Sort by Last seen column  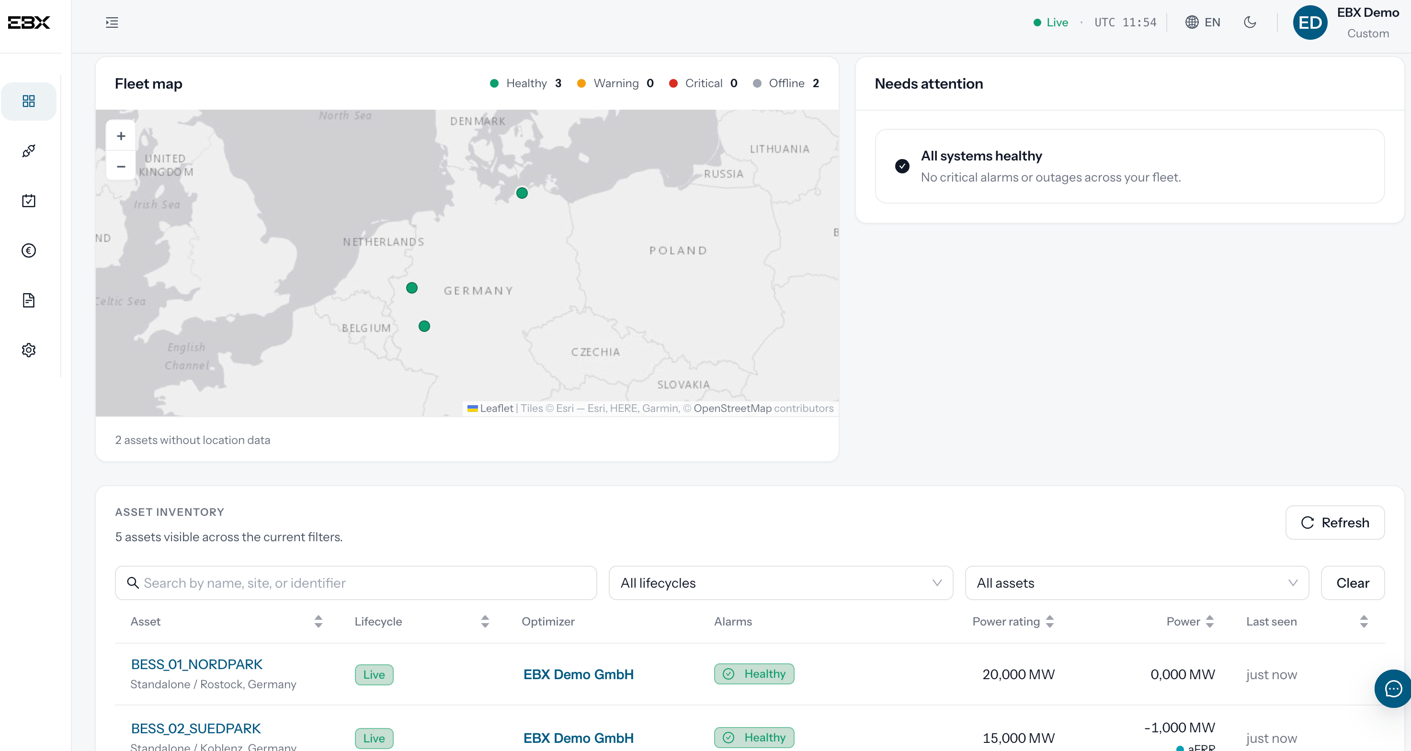(x=1364, y=621)
